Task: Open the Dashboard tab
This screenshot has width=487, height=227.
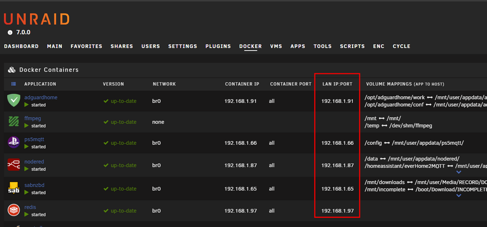Action: pyautogui.click(x=21, y=46)
